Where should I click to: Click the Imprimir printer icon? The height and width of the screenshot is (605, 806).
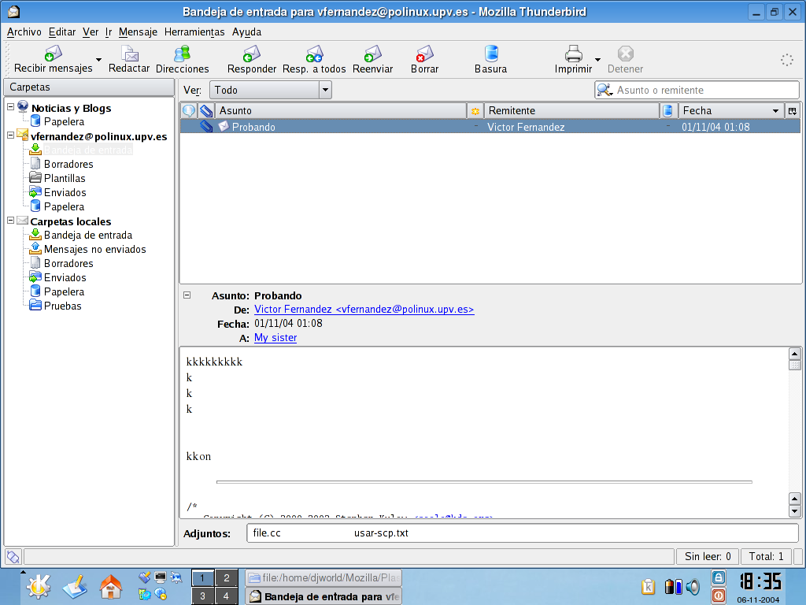[x=573, y=54]
